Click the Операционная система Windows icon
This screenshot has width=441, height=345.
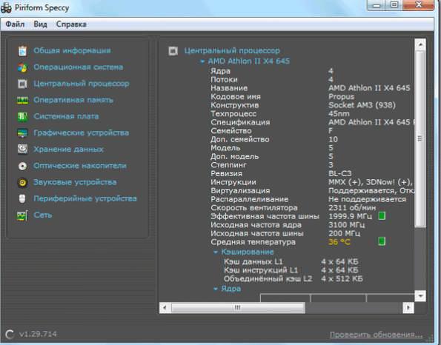pos(22,67)
